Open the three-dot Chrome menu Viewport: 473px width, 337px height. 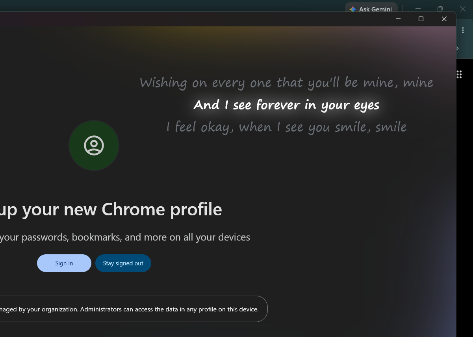tap(463, 30)
